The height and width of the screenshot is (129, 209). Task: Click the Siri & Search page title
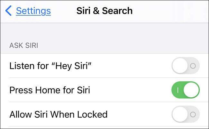click(x=104, y=11)
